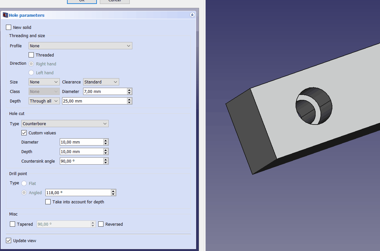Enable the Threaded checkbox

coord(31,55)
